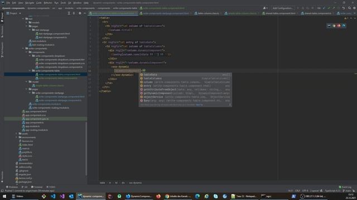Open the TODO tool window
Viewport: 357px width, 200px height.
point(51,187)
